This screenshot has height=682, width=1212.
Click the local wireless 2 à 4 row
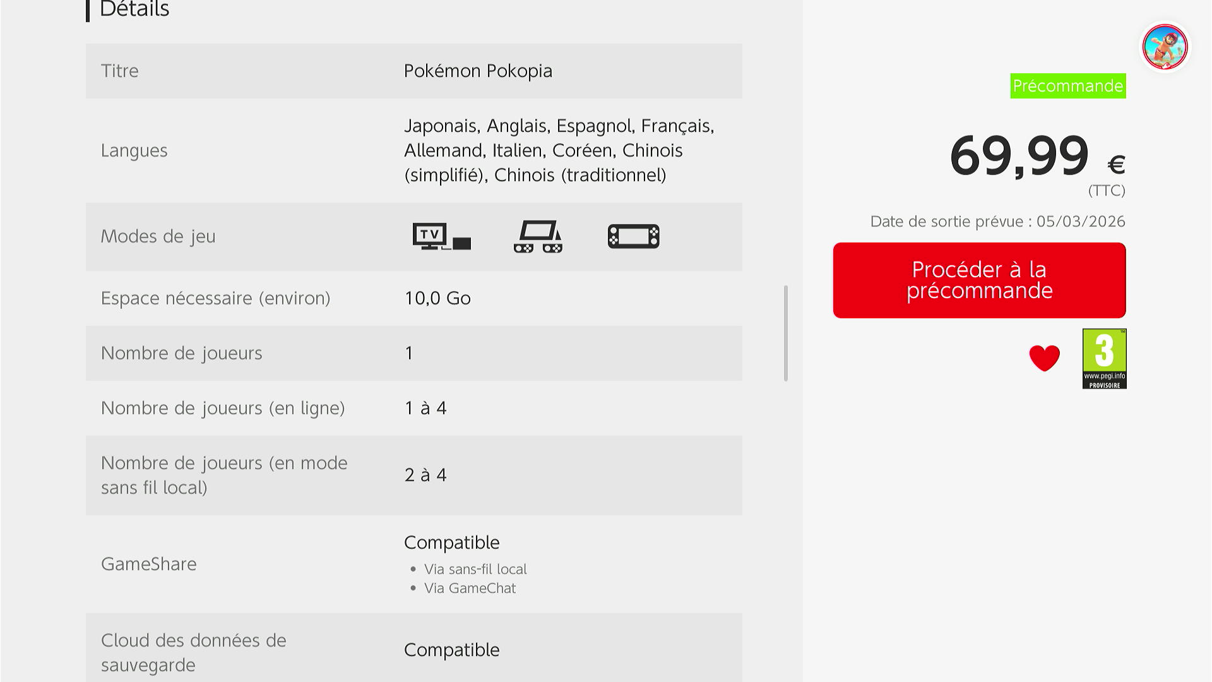pos(413,475)
